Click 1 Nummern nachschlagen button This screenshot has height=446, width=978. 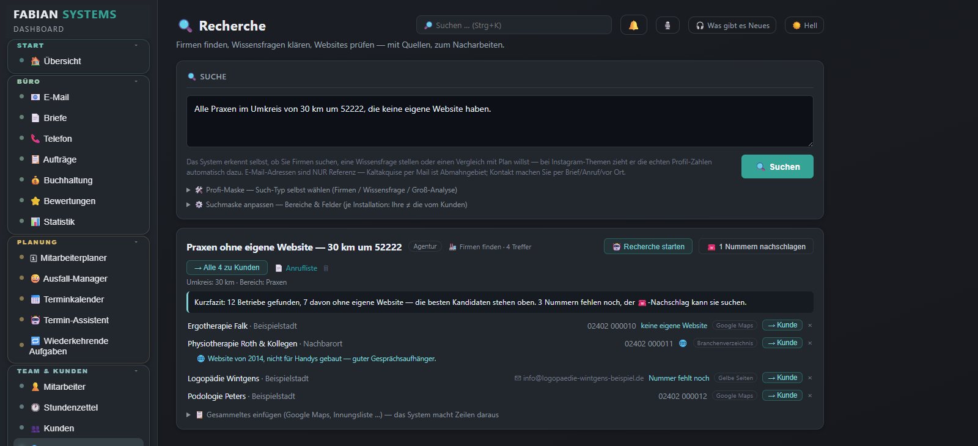756,247
